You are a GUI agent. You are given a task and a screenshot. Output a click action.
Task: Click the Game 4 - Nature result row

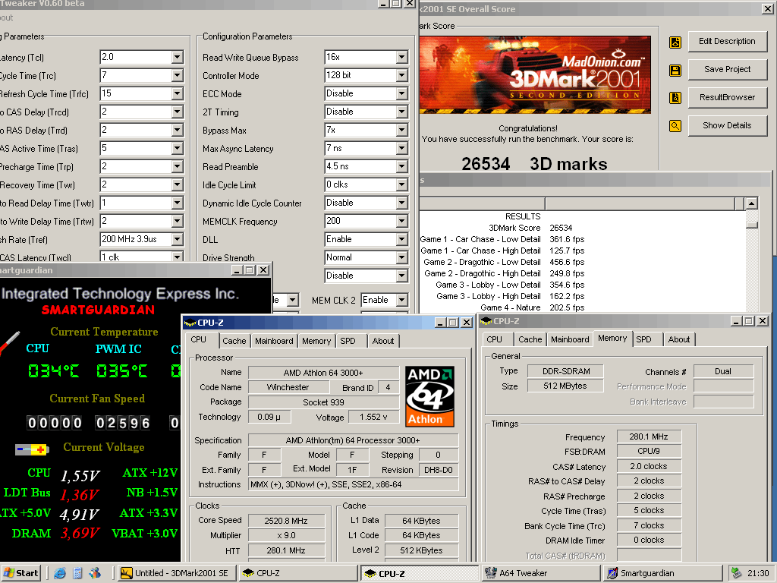click(x=532, y=308)
